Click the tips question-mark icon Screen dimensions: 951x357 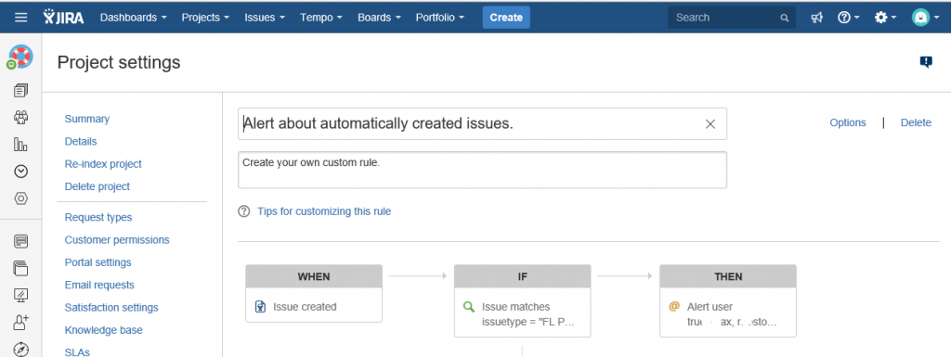[244, 211]
